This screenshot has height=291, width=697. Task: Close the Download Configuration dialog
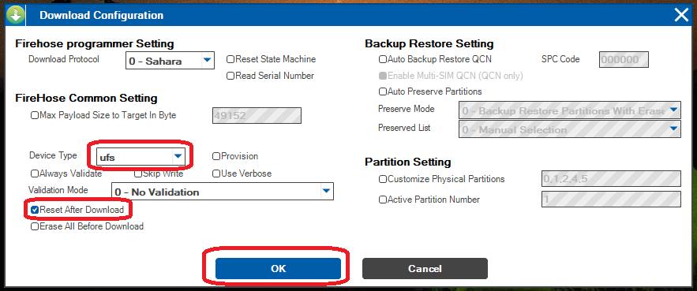(x=681, y=16)
